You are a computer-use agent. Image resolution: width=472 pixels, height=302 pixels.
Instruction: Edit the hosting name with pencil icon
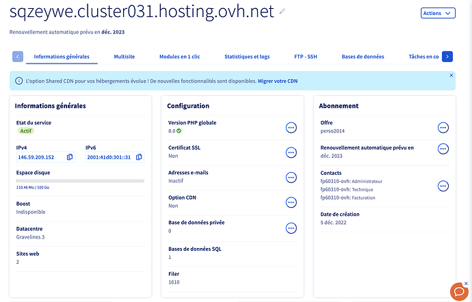tap(282, 11)
